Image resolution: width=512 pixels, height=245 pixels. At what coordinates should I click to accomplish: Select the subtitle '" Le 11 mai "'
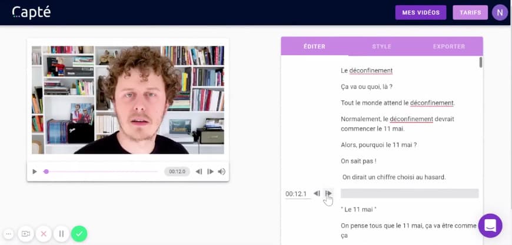pyautogui.click(x=358, y=210)
